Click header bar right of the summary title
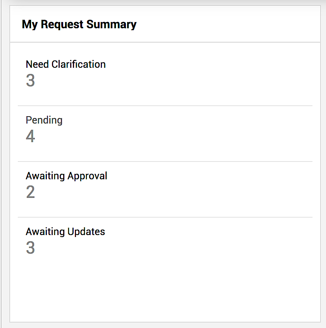 coord(233,24)
